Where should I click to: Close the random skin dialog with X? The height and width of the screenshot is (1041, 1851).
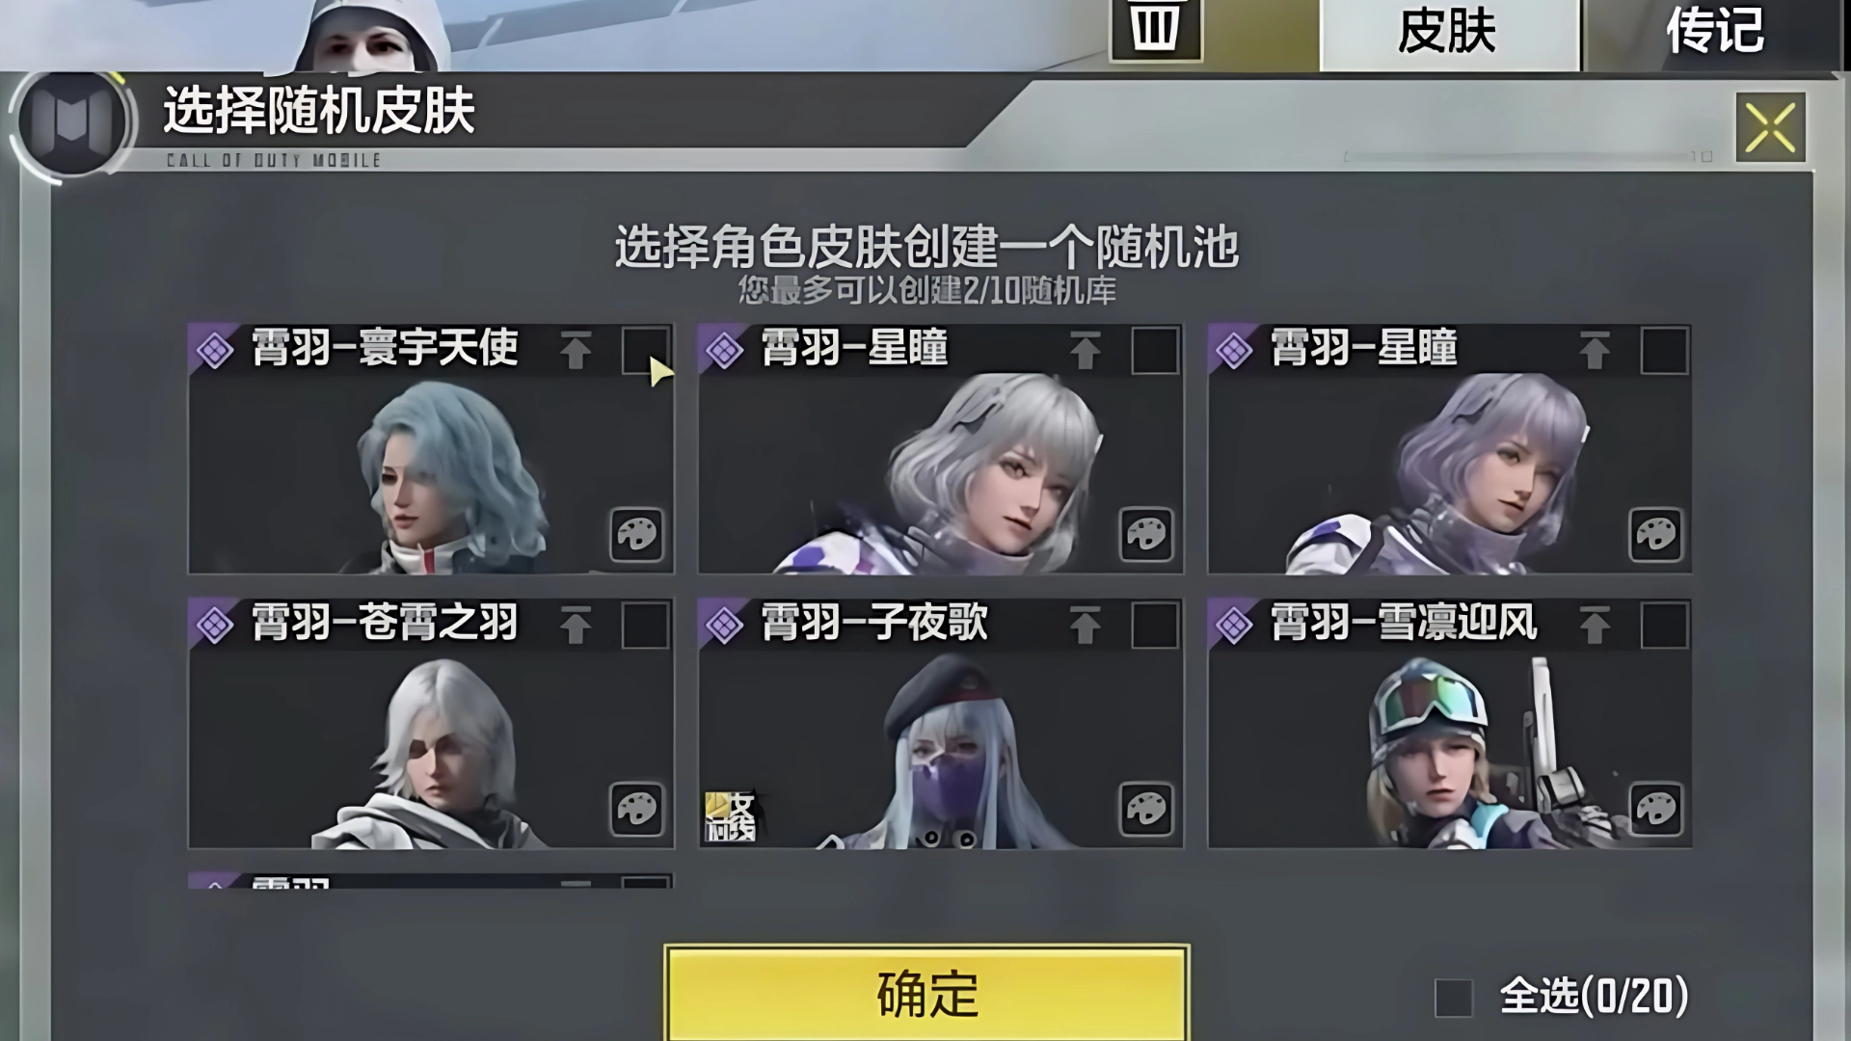click(x=1771, y=127)
